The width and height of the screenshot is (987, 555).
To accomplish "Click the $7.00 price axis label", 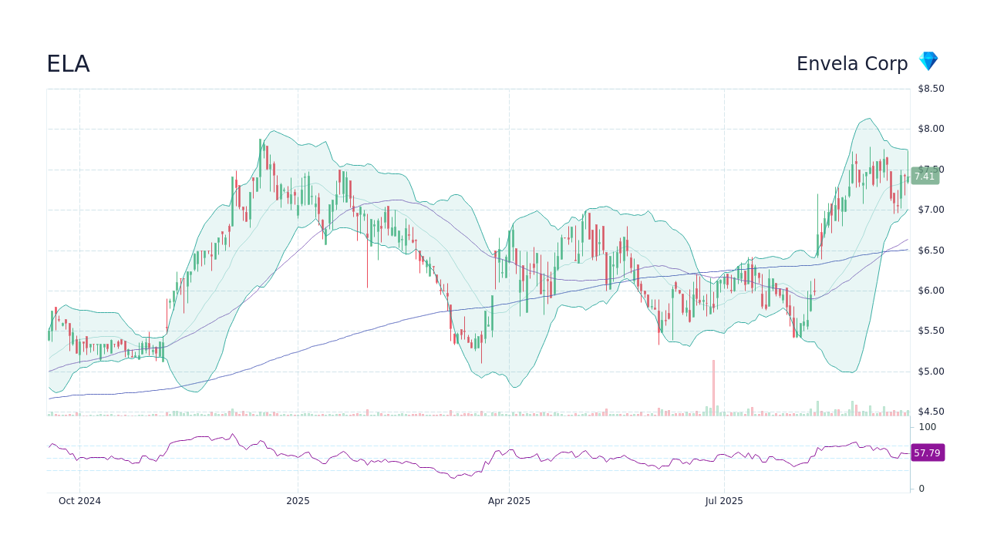I will click(x=931, y=210).
